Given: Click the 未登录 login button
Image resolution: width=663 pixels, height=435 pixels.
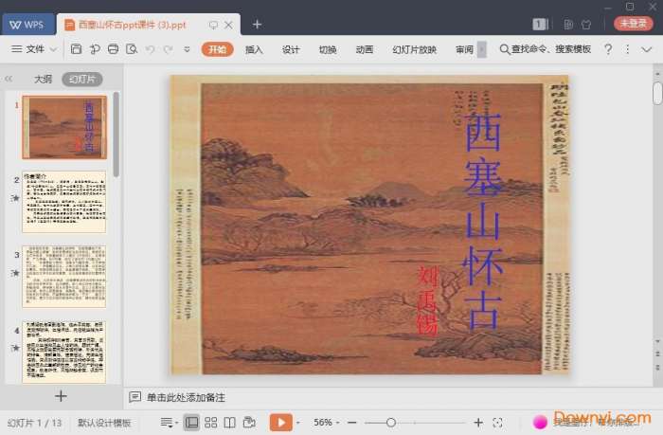Looking at the screenshot, I should (633, 24).
